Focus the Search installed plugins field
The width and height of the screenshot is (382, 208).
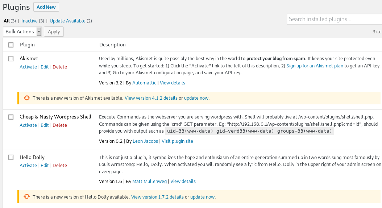point(333,19)
